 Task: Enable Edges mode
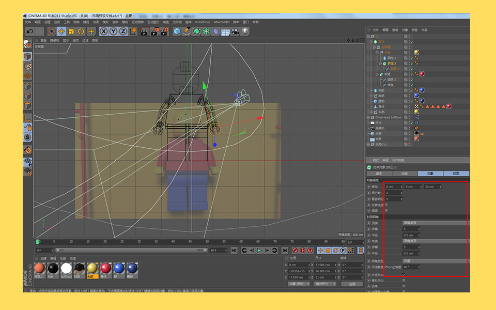pyautogui.click(x=28, y=96)
